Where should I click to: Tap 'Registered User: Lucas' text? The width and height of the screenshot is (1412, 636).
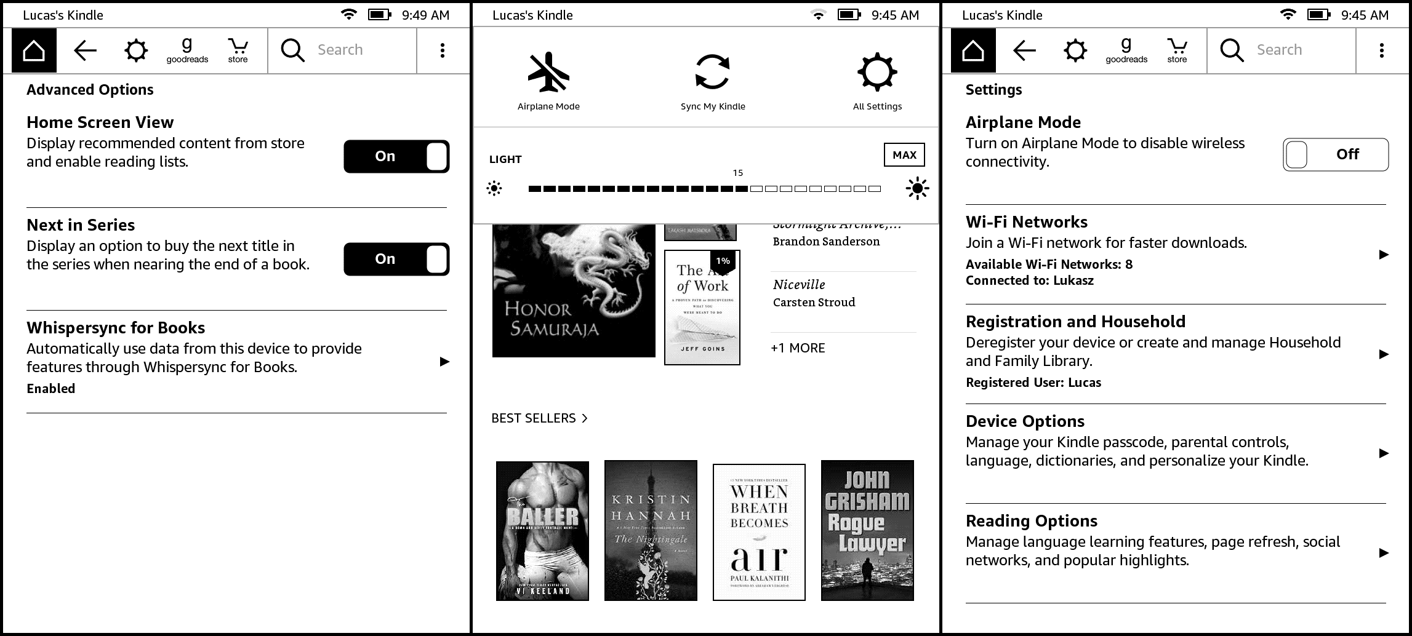(x=1033, y=383)
